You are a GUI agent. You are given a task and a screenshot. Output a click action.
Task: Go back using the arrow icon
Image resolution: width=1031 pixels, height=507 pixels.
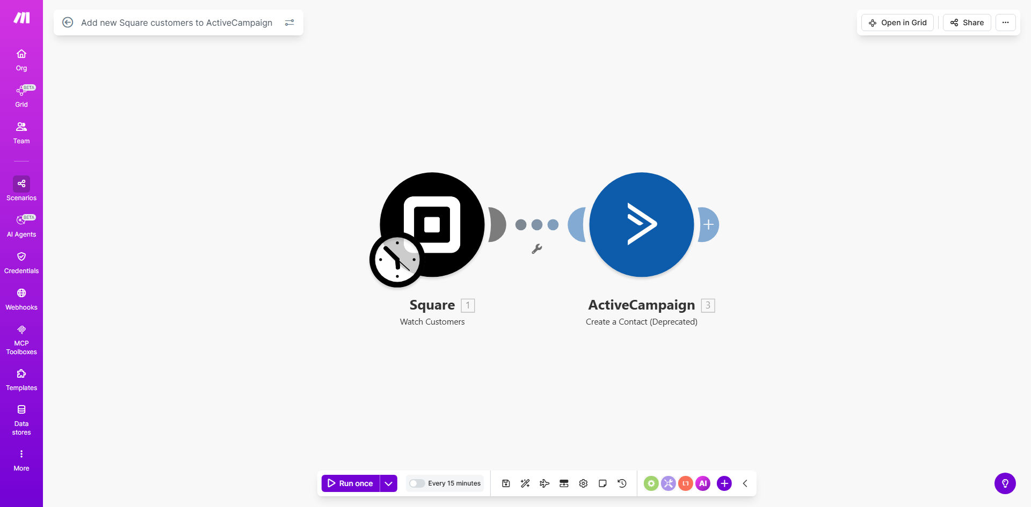pos(68,23)
